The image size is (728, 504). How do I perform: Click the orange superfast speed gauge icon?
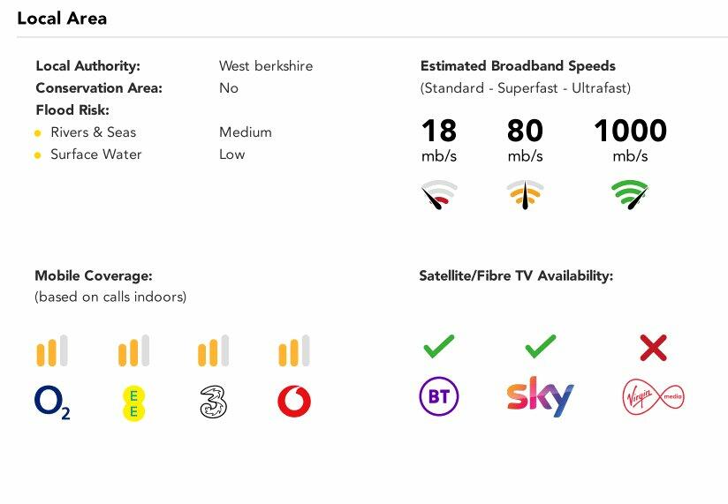tap(525, 194)
